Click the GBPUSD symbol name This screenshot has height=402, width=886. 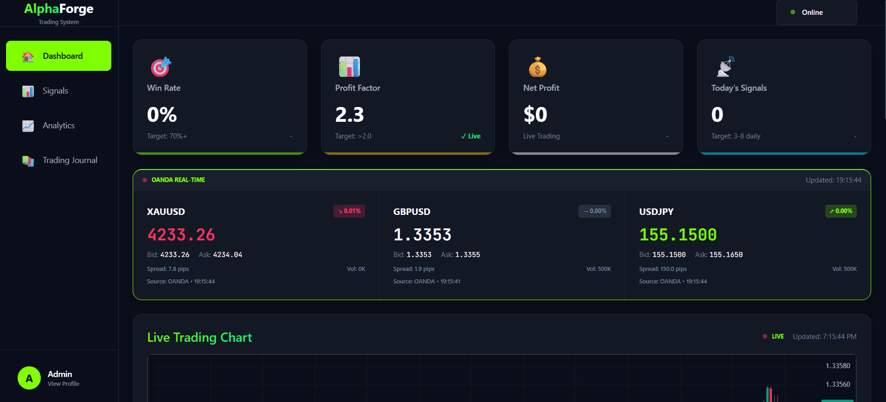pos(412,212)
